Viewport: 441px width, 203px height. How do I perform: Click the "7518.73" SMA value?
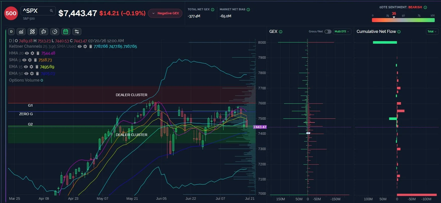pos(45,60)
